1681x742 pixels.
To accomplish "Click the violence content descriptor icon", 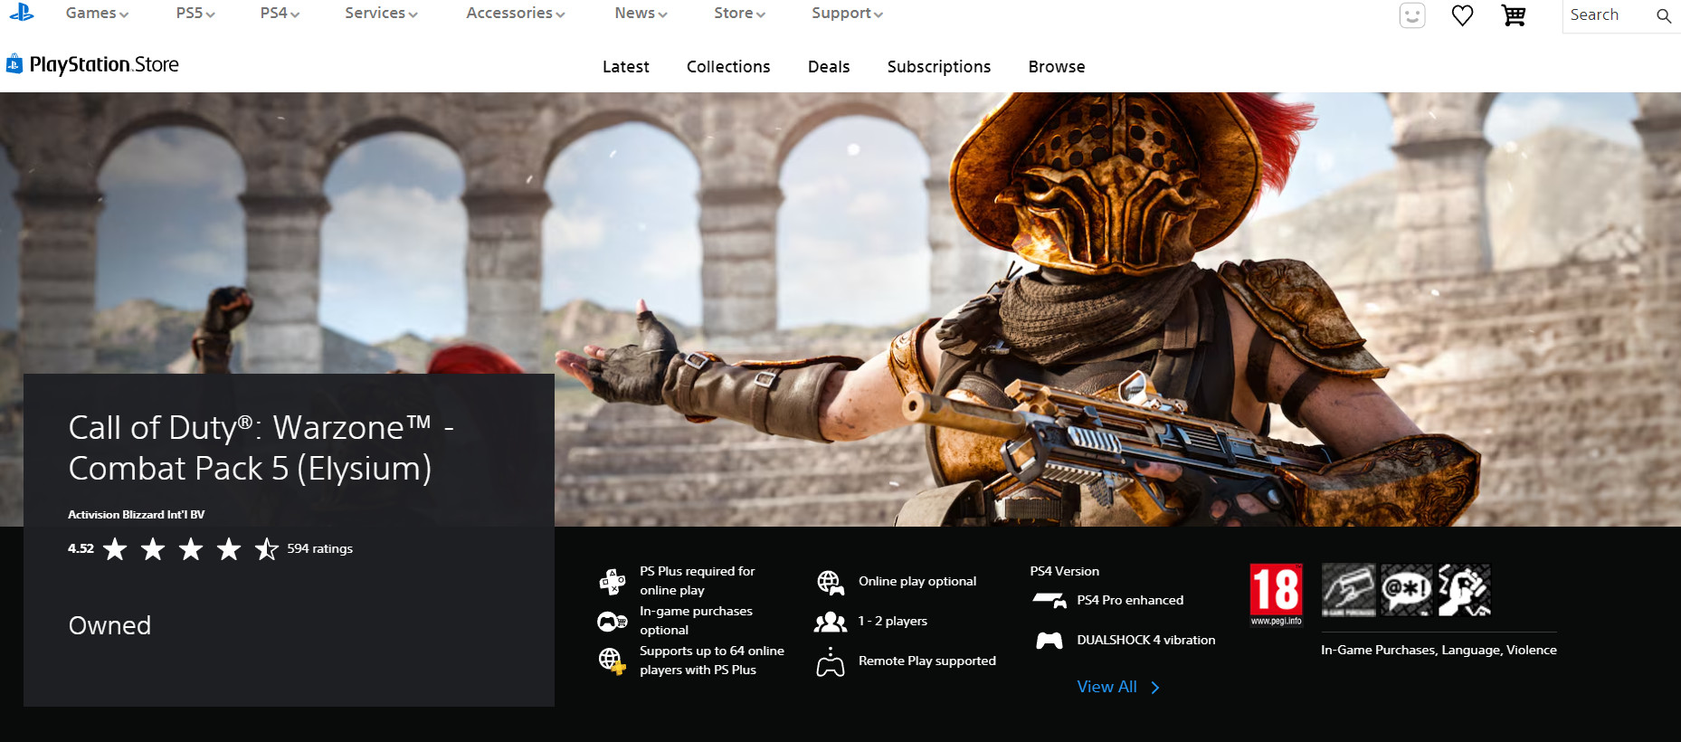I will click(1464, 589).
